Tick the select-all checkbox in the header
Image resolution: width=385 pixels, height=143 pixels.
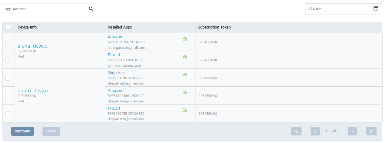(x=8, y=27)
